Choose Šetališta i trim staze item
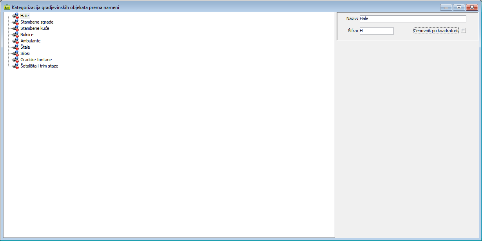 [39, 66]
